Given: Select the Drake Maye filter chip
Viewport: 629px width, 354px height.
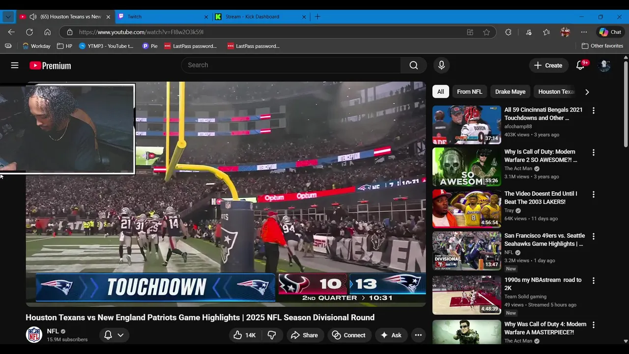Looking at the screenshot, I should pyautogui.click(x=510, y=92).
